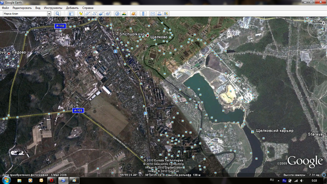Image resolution: width=327 pixels, height=184 pixels.
Task: Click the imagery date 3 Май 2008
Action: click(x=59, y=175)
